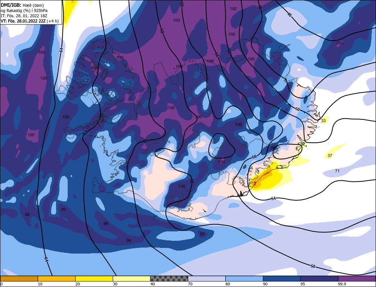Click the 'DMI/IGB: Hæð (dam)' title line
Screen dimensions: 376x287
click(x=22, y=5)
